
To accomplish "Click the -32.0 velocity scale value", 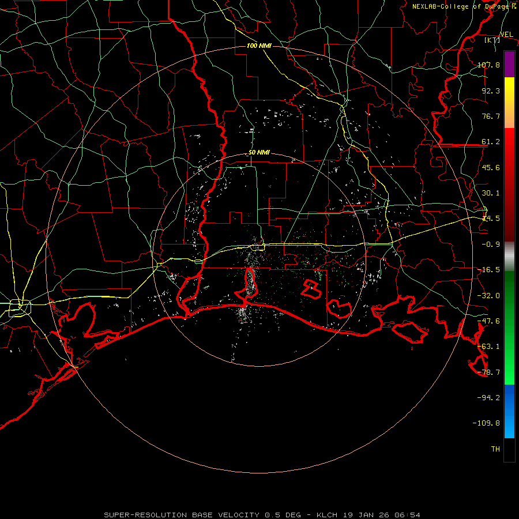I will (x=488, y=296).
